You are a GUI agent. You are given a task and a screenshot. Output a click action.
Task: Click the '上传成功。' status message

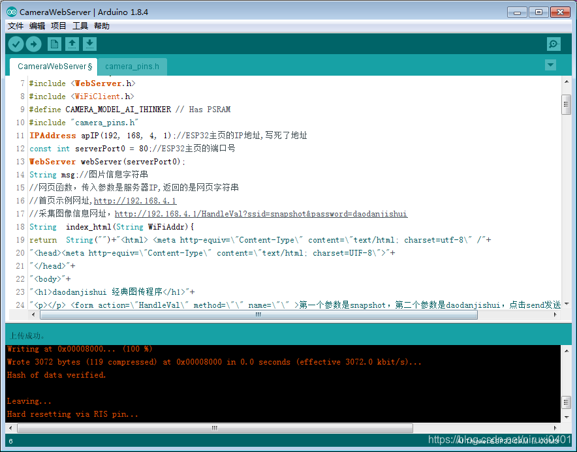point(27,335)
